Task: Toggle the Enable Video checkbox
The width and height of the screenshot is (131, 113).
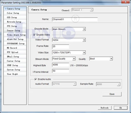Action: 34,35
